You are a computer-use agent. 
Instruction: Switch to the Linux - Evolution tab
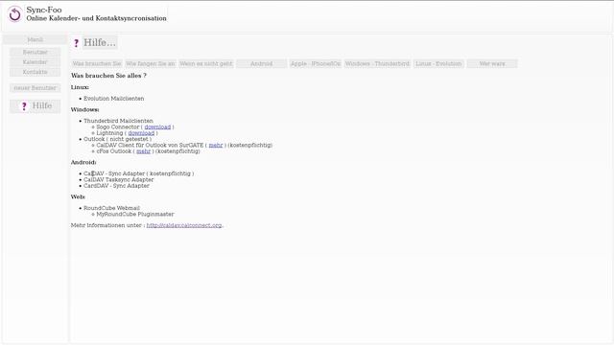(438, 63)
